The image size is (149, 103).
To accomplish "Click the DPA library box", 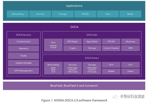I will pyautogui.click(x=130, y=48).
